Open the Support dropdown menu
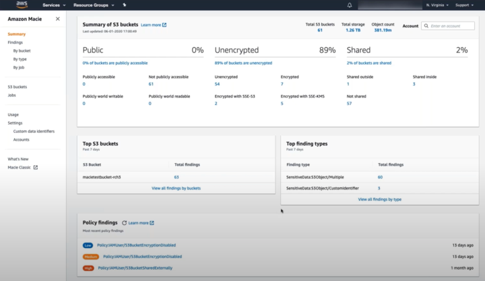Image resolution: width=485 pixels, height=281 pixels. pos(464,5)
